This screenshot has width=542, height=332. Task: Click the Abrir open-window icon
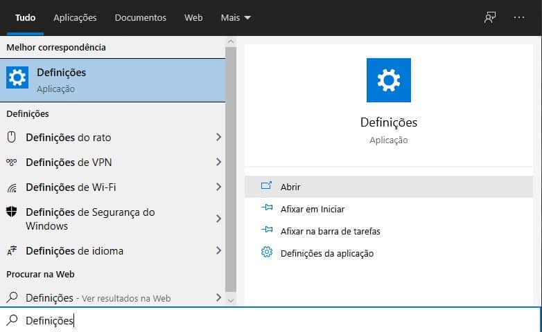pyautogui.click(x=266, y=186)
